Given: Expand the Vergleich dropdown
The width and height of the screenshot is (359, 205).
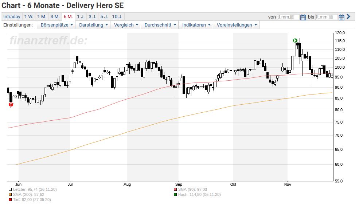Looking at the screenshot, I should click(x=126, y=25).
